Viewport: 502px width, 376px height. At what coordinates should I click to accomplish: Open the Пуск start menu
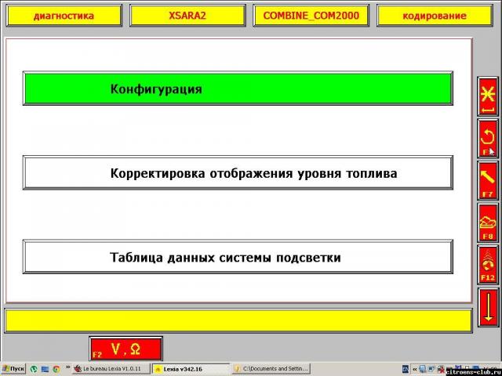click(13, 369)
